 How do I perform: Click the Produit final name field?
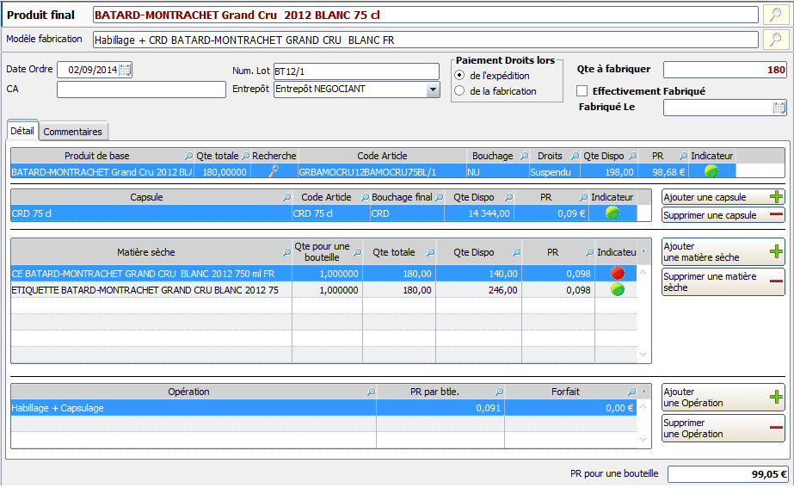coord(425,15)
